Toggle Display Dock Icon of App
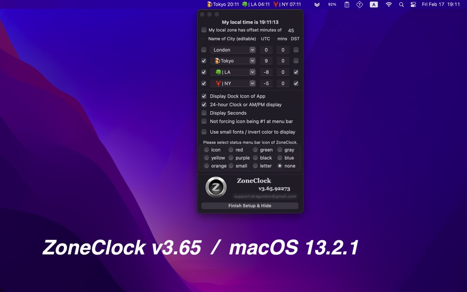The width and height of the screenshot is (467, 292). coord(204,96)
